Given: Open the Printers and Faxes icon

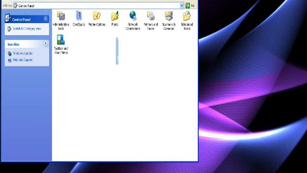Looking at the screenshot, I should click(151, 16).
